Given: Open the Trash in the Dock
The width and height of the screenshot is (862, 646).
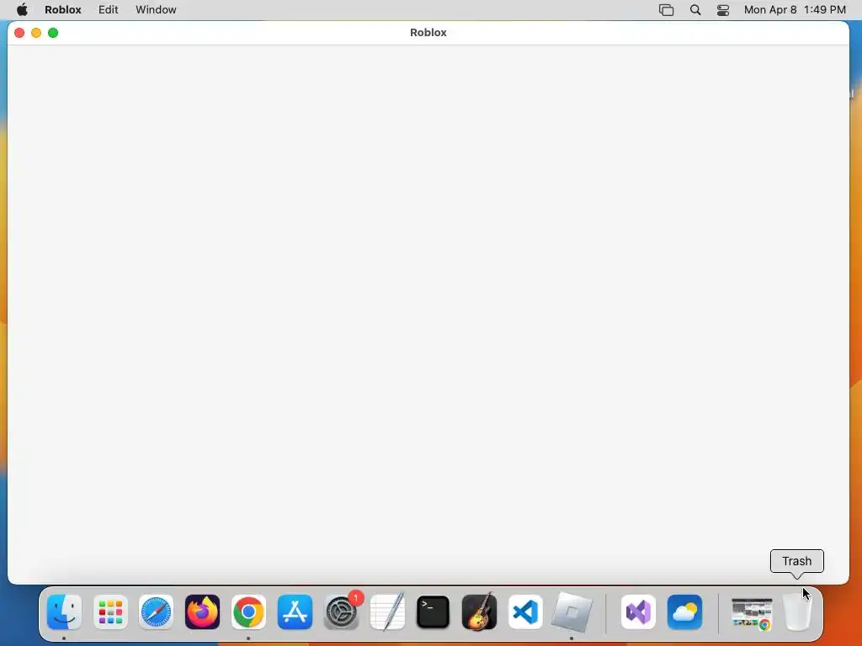Looking at the screenshot, I should click(x=797, y=612).
